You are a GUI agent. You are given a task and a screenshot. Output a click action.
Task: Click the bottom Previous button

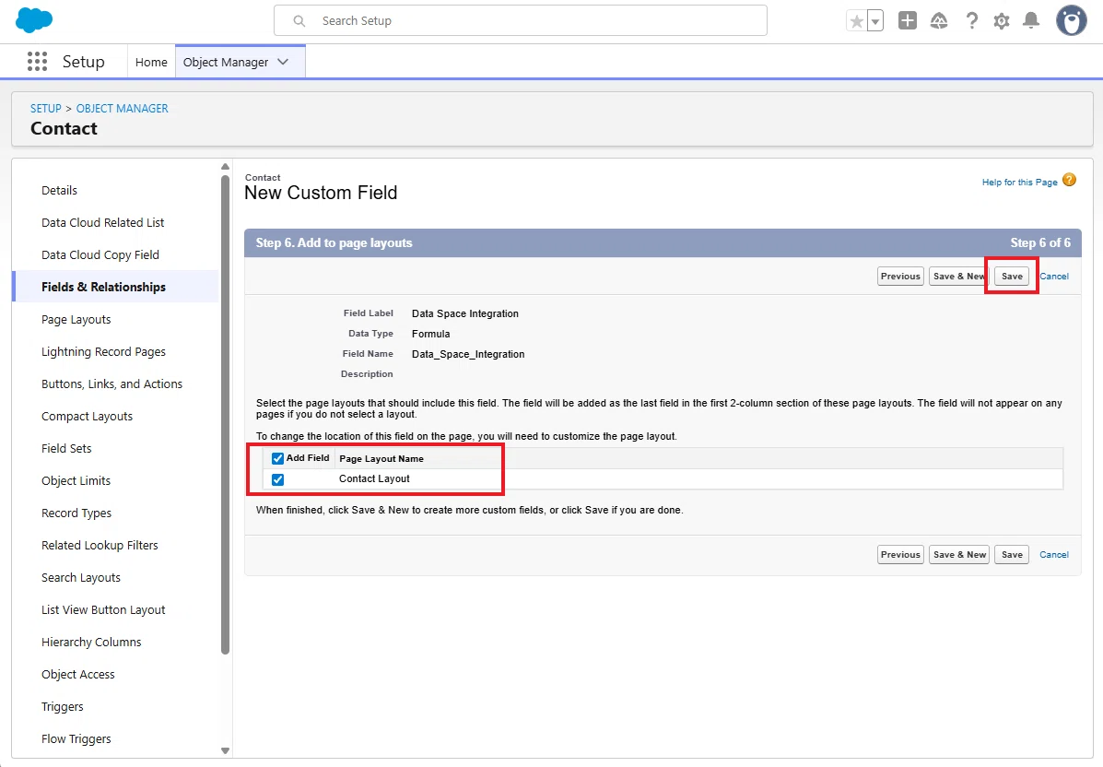900,554
